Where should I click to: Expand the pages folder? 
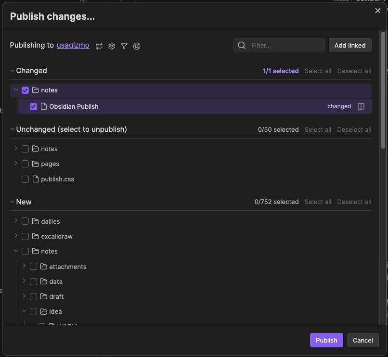pos(16,163)
